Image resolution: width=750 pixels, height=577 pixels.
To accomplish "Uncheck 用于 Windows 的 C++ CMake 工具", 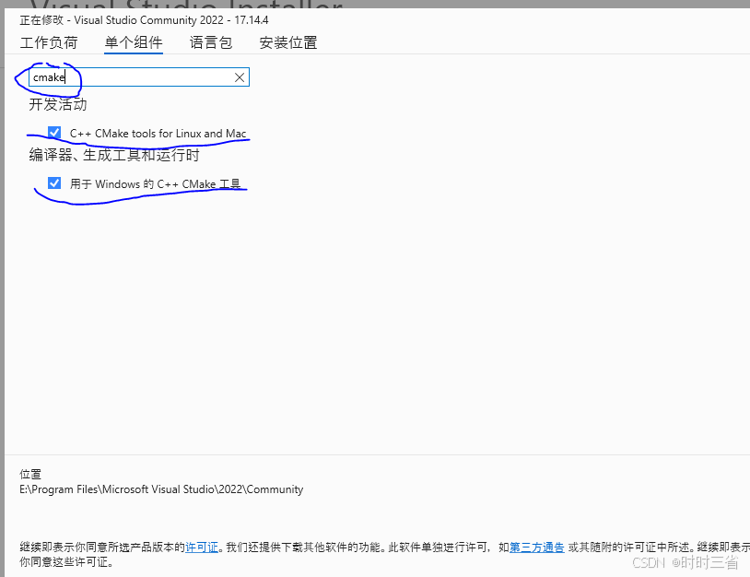I will (x=54, y=183).
